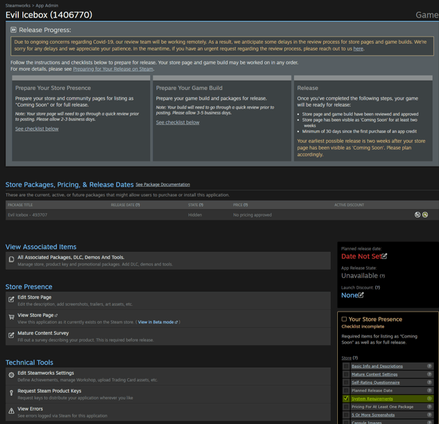439x424 pixels.
Task: Open the 'here' link in Covid-19 notice
Action: click(358, 48)
